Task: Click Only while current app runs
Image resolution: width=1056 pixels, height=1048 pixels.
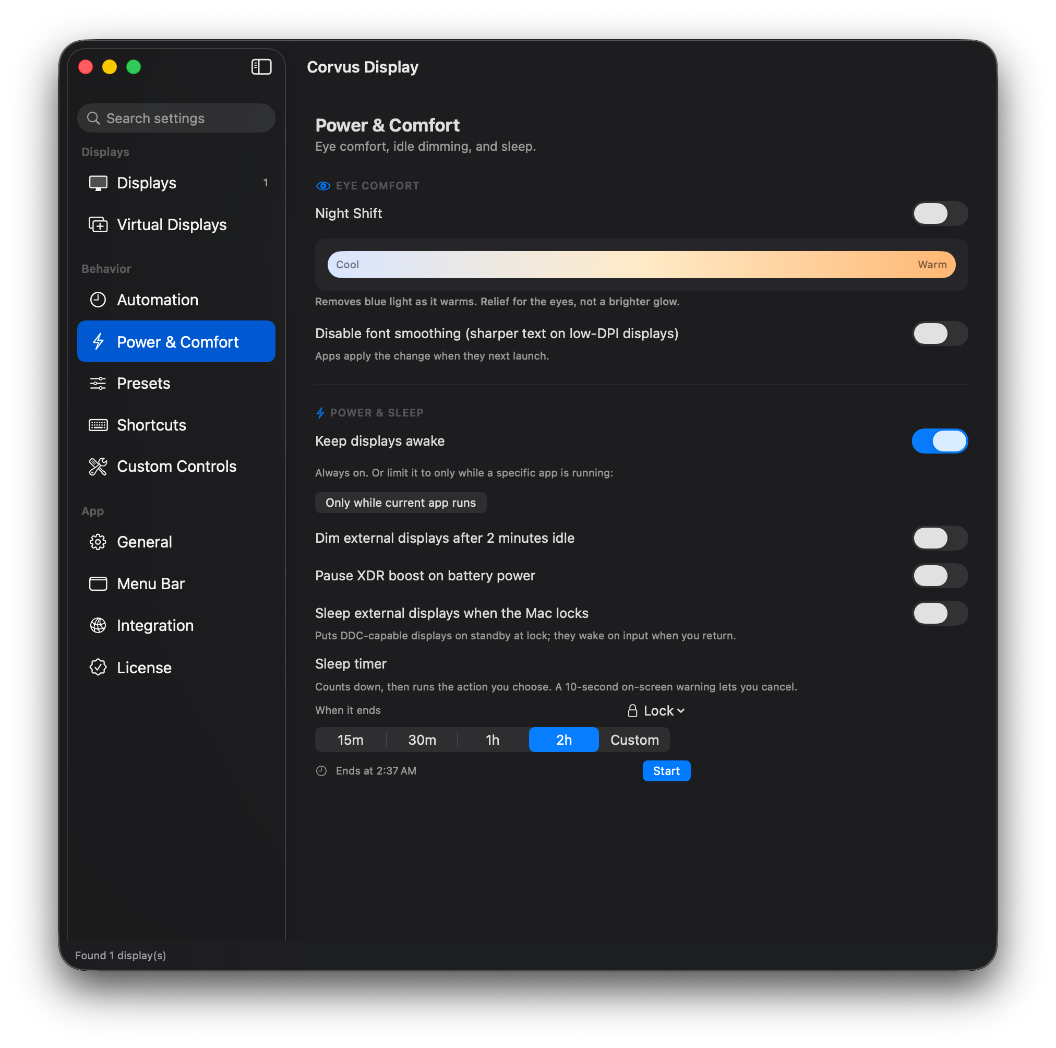Action: point(401,503)
